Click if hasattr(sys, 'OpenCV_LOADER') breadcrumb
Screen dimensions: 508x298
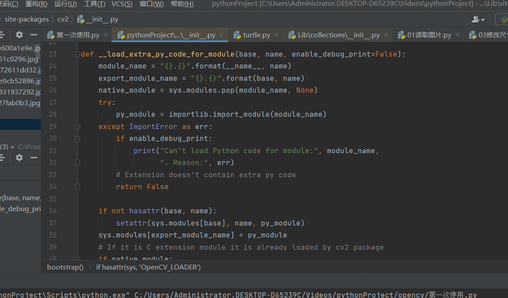149,267
